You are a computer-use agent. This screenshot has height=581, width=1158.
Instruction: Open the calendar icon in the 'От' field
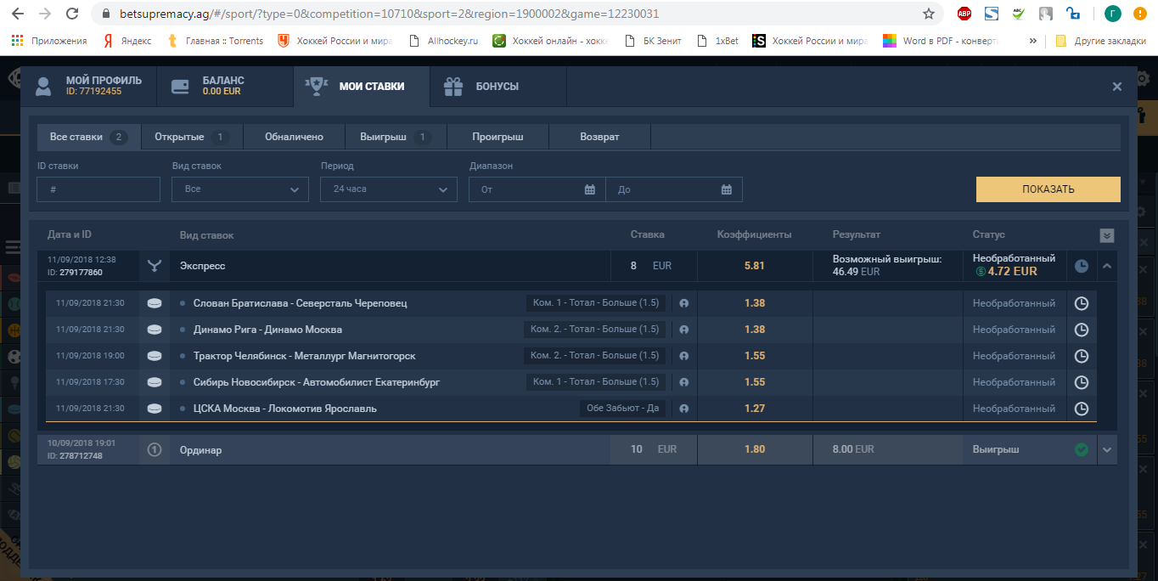[590, 189]
